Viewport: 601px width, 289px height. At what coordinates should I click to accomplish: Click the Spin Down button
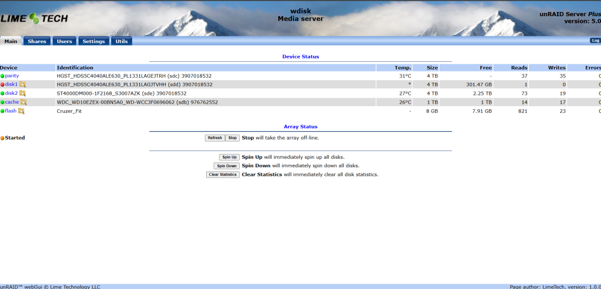point(227,166)
